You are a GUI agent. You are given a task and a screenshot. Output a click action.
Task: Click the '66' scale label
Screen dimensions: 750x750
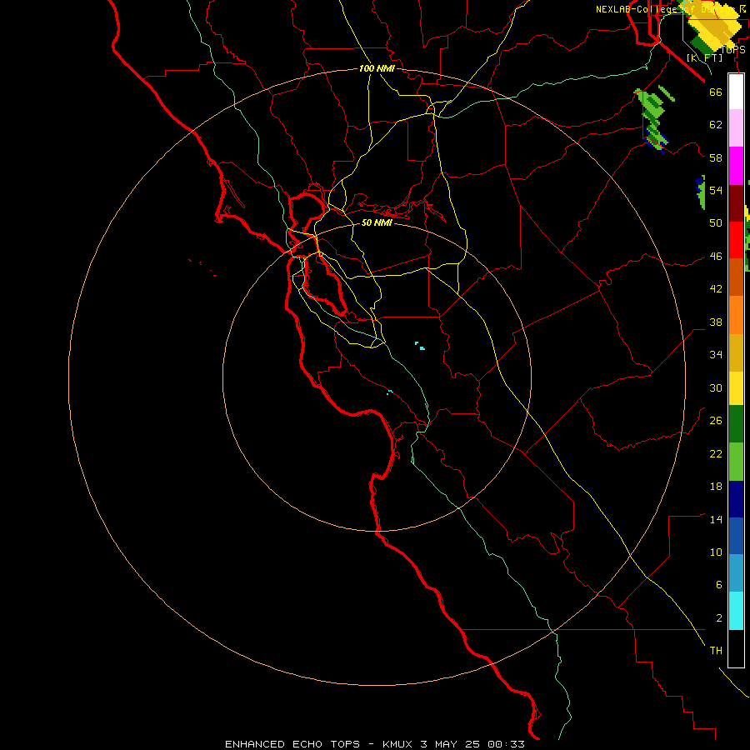point(716,92)
